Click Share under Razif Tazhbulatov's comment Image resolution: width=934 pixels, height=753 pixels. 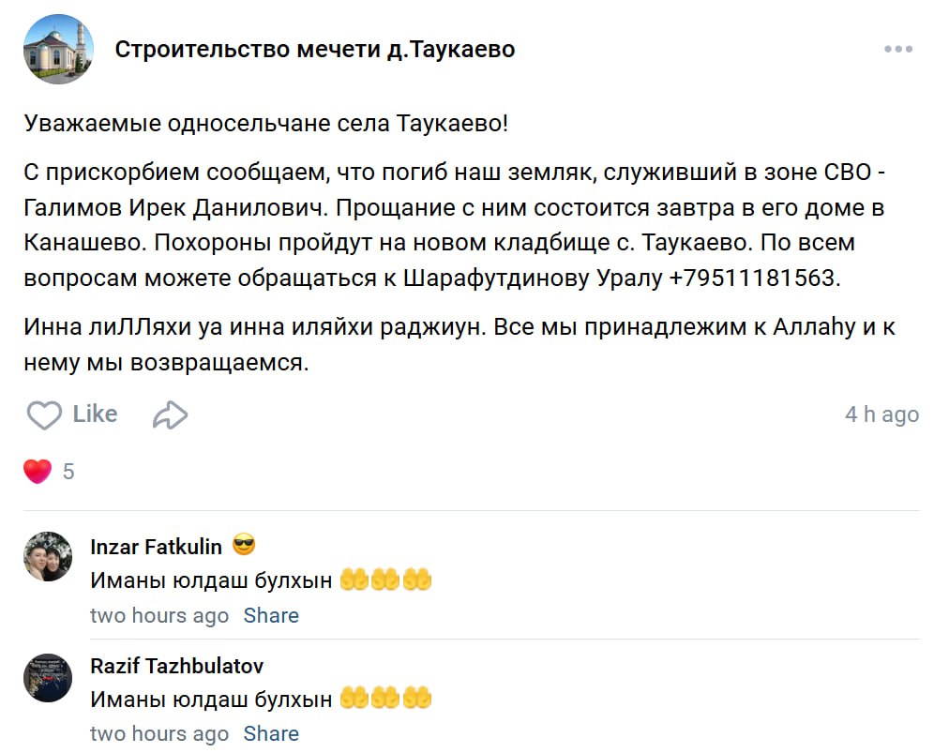tap(271, 733)
